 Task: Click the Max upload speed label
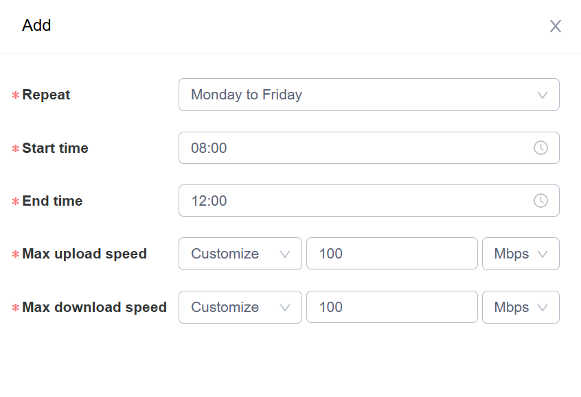pyautogui.click(x=84, y=254)
